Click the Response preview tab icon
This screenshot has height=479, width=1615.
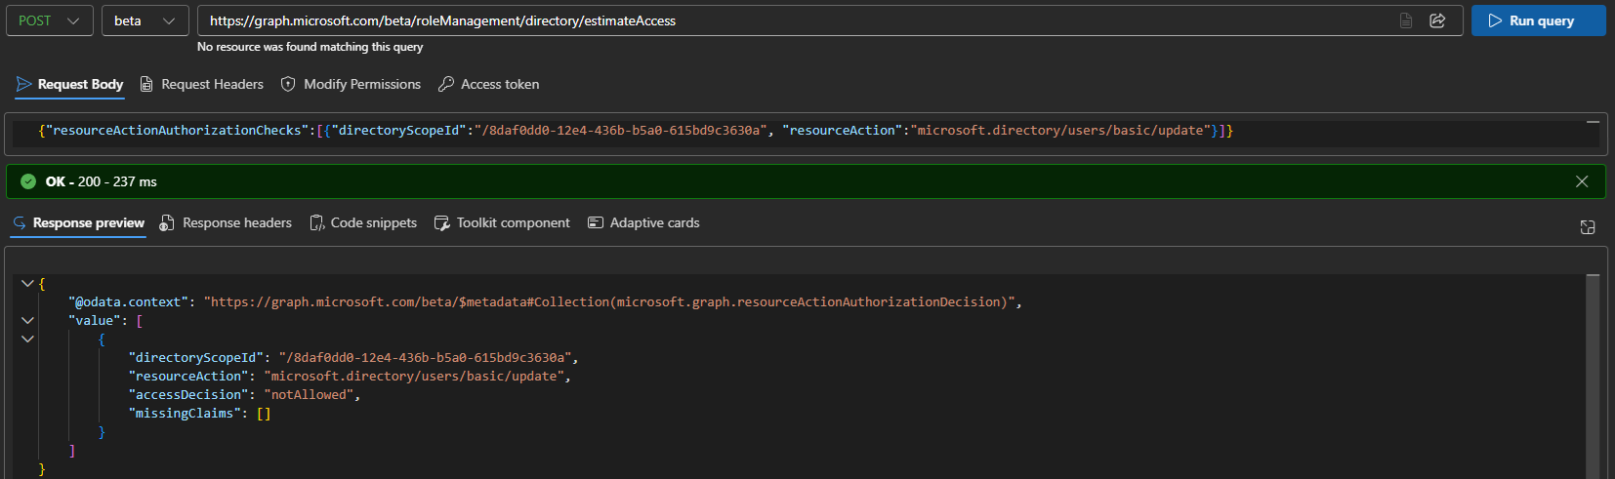(20, 223)
